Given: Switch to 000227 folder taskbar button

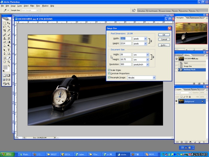Looking at the screenshot, I should tap(52, 154).
